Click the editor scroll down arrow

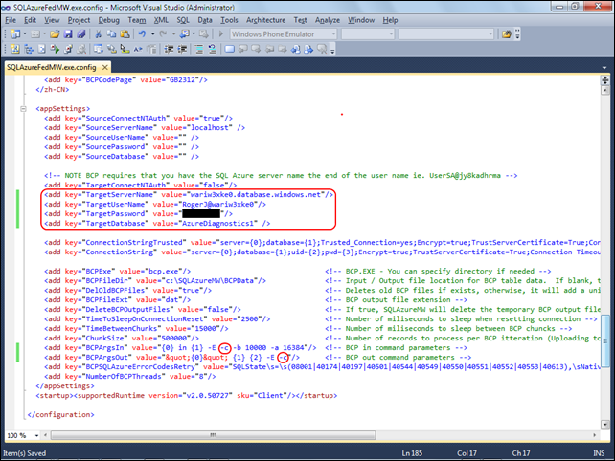click(x=604, y=425)
